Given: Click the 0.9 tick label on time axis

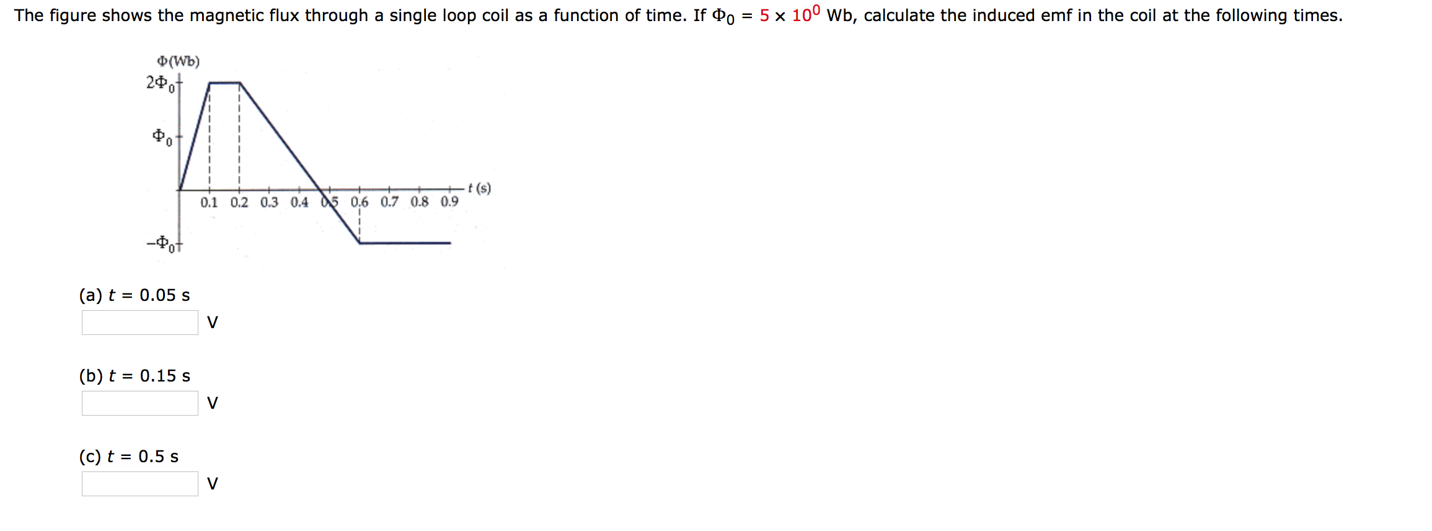Looking at the screenshot, I should [x=449, y=201].
